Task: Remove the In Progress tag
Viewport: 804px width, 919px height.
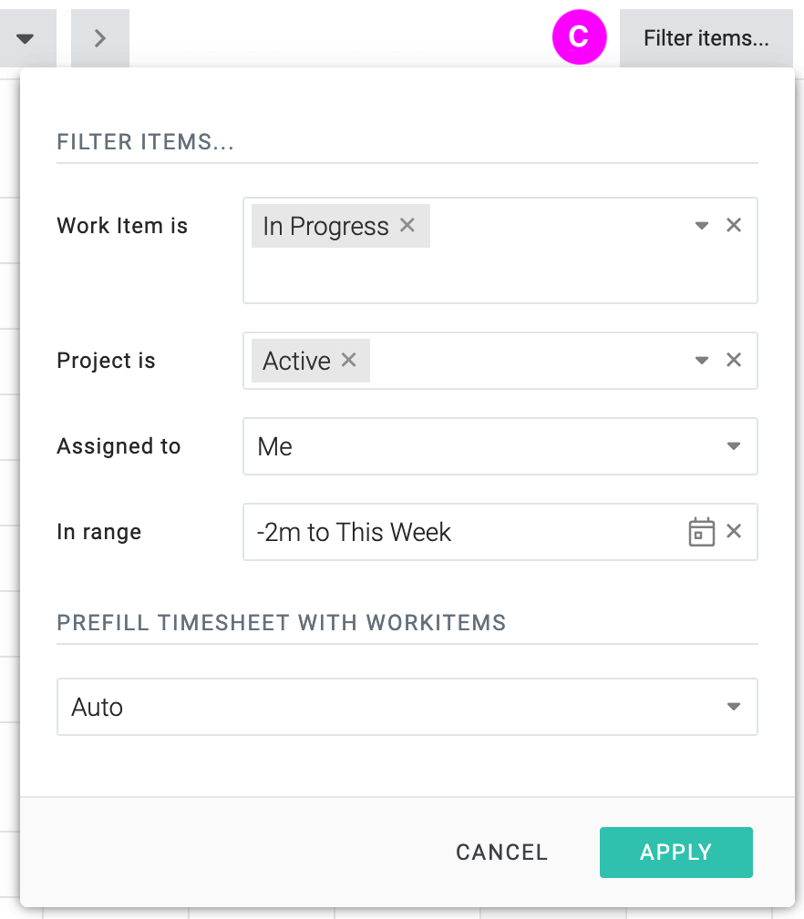Action: (x=407, y=225)
